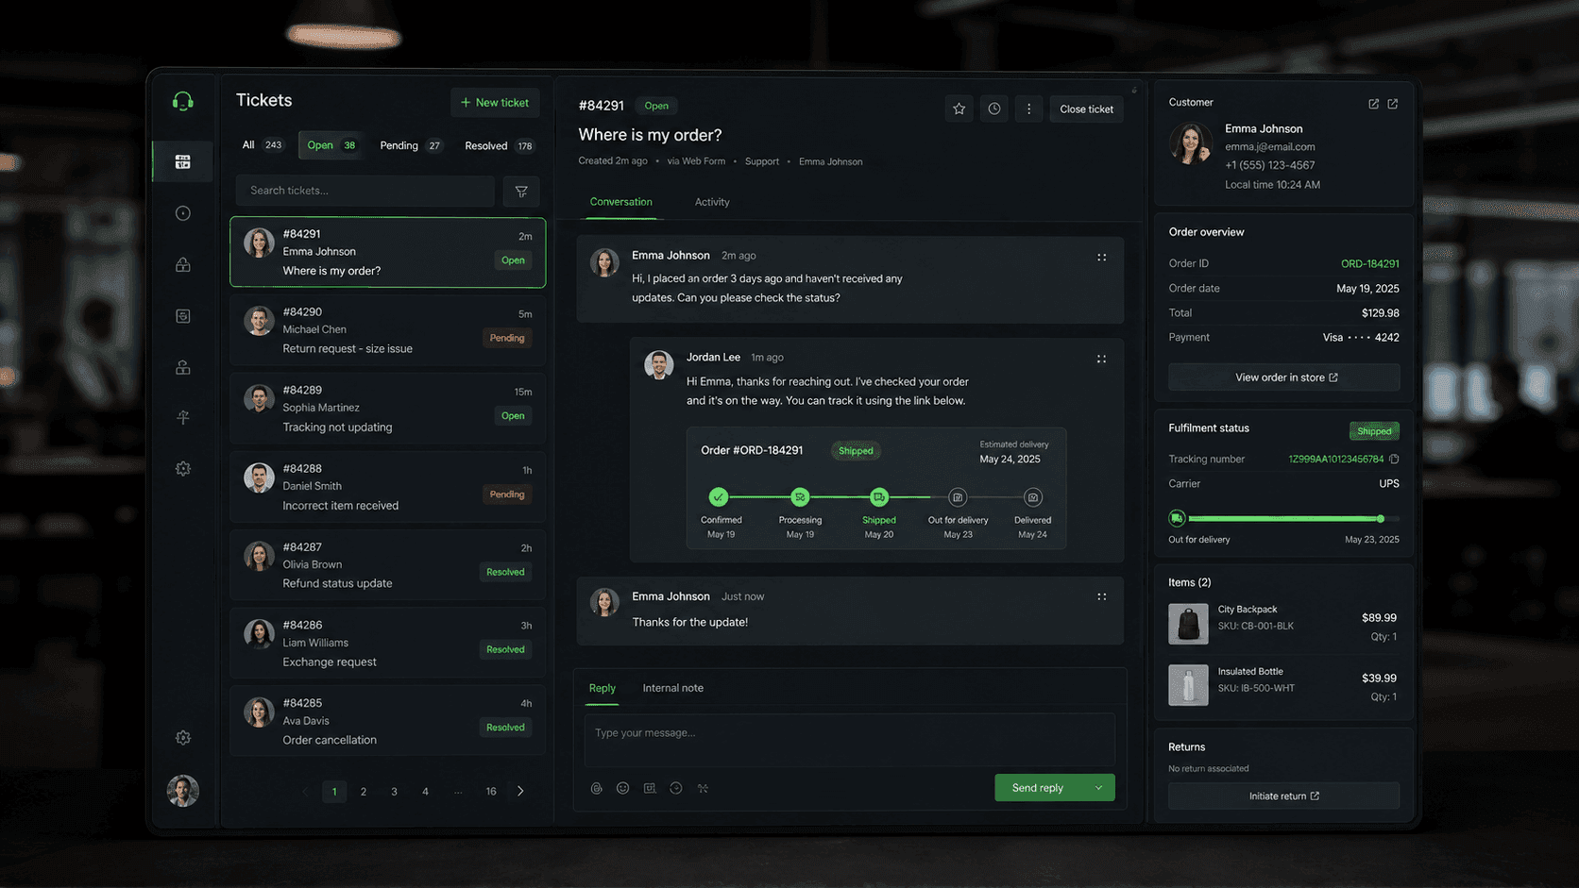The width and height of the screenshot is (1579, 888).
Task: Switch to the Resolved tickets tab
Action: pos(499,145)
